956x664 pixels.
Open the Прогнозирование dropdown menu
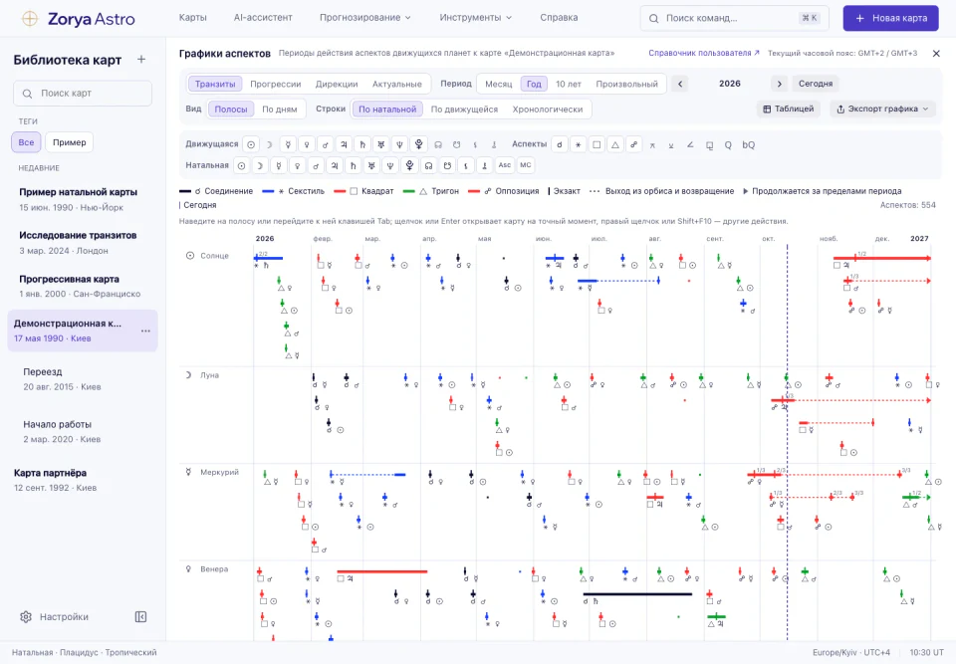coord(365,18)
